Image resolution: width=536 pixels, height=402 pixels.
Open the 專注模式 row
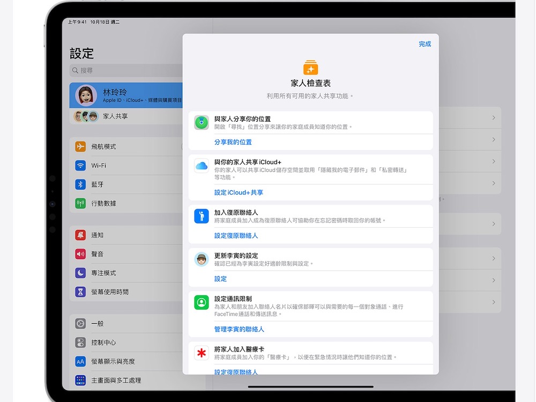126,273
